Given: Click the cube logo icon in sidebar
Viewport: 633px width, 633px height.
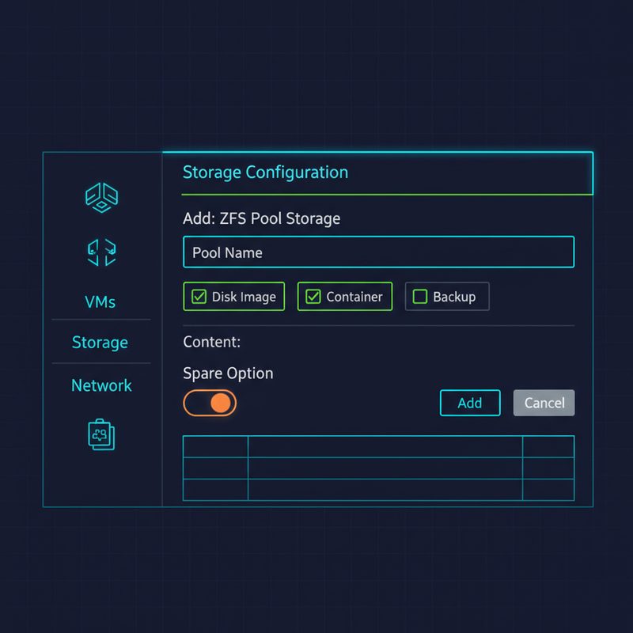Looking at the screenshot, I should (102, 197).
